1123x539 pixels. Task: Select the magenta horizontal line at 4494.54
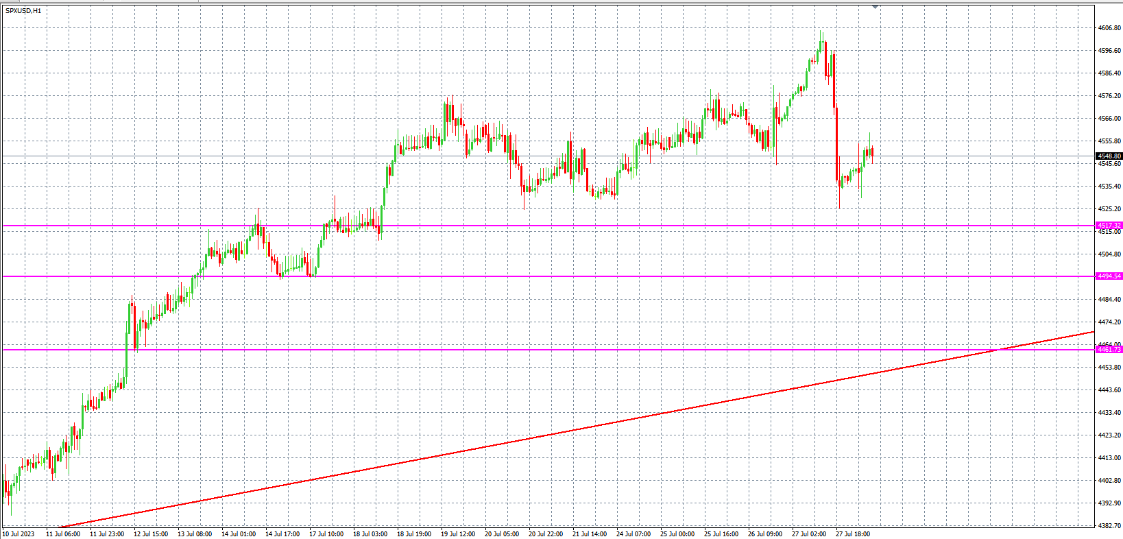(x=548, y=276)
